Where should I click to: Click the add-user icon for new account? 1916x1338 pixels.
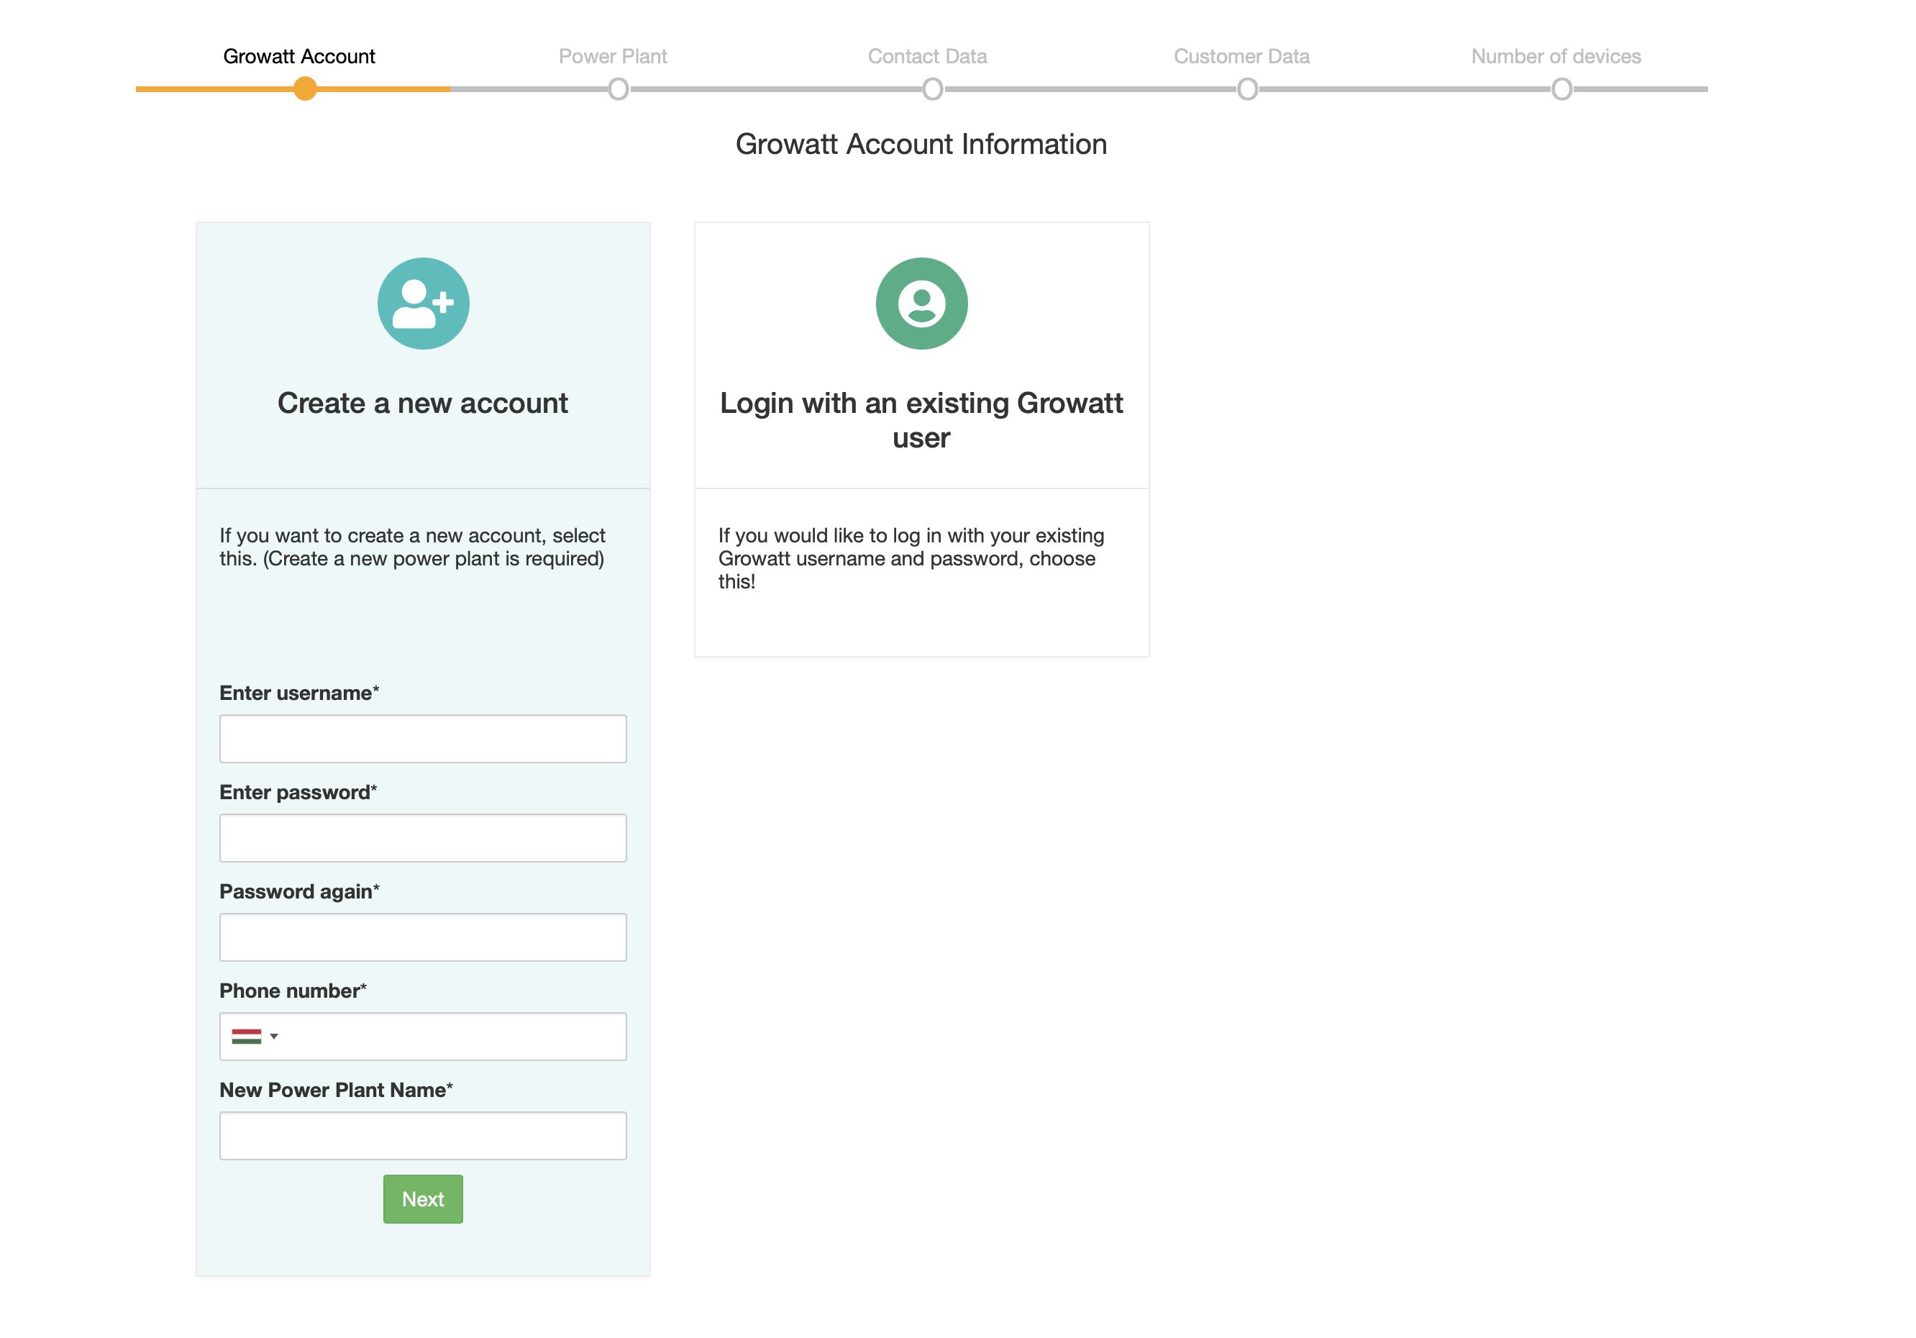[423, 304]
